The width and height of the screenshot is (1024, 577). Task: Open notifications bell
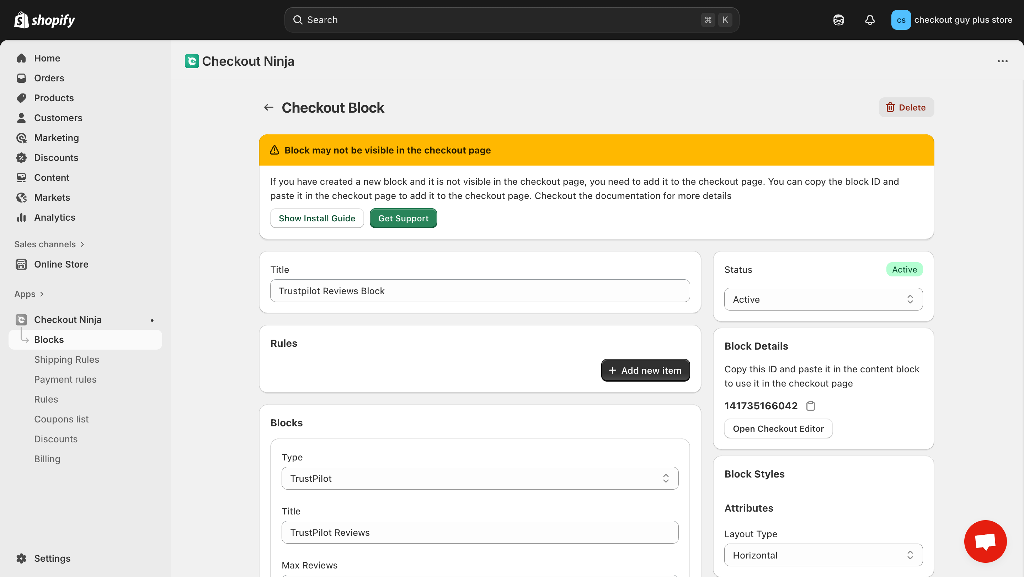870,20
